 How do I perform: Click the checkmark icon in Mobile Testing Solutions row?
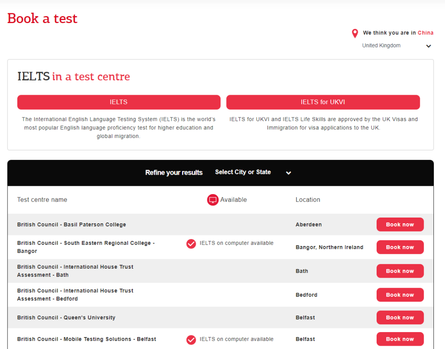pyautogui.click(x=191, y=340)
